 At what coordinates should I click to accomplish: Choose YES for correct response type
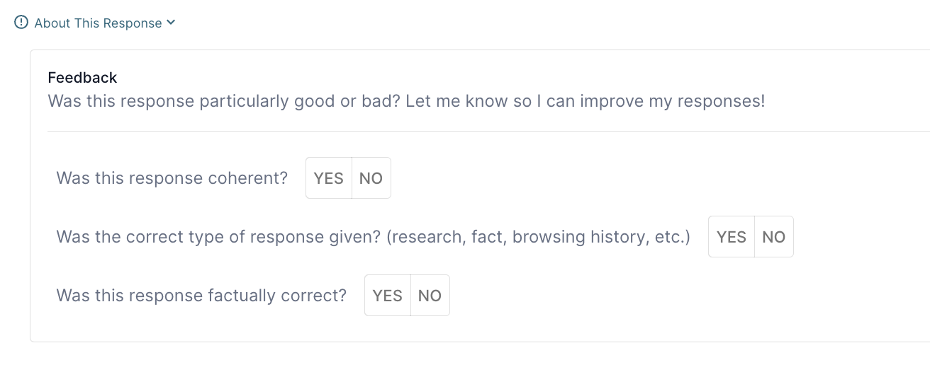coord(731,237)
